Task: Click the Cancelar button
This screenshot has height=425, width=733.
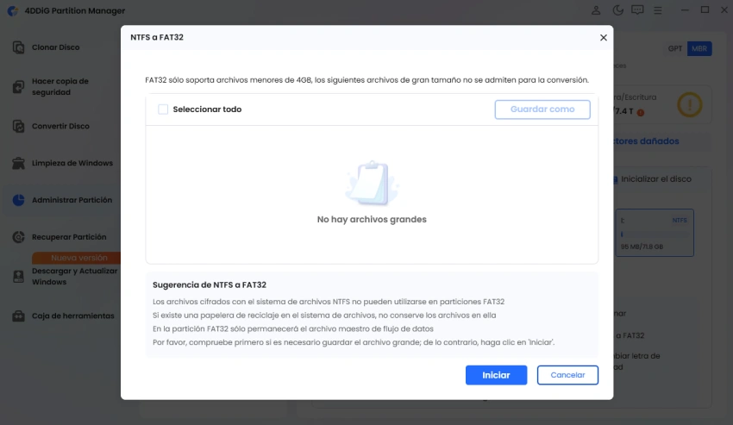Action: 567,375
